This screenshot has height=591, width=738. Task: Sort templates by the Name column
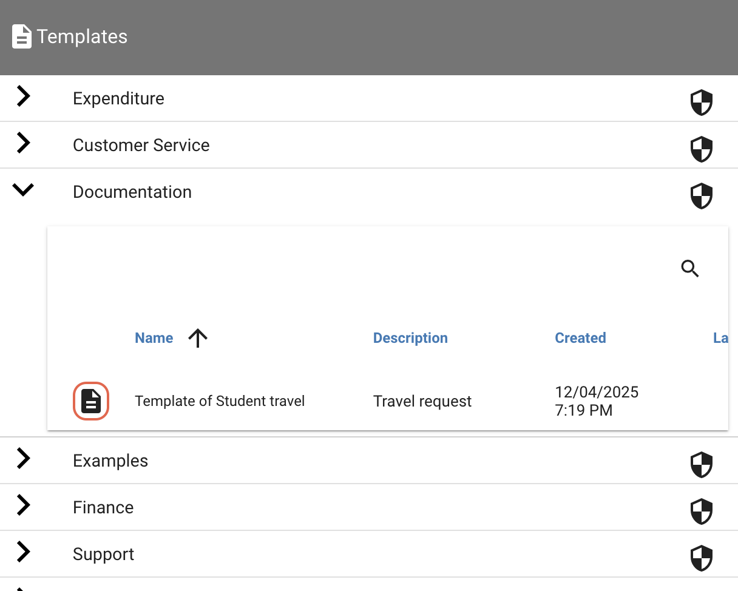(x=154, y=338)
